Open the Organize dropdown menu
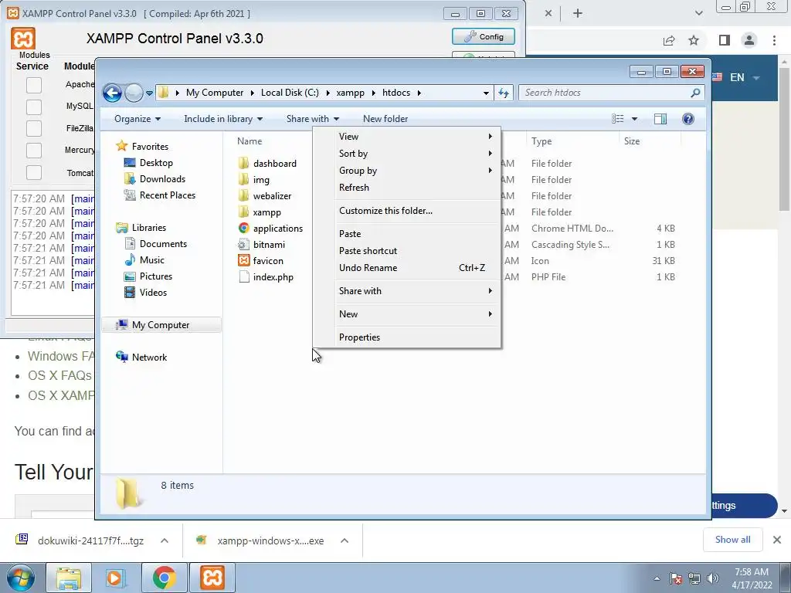Viewport: 791px width, 593px height. pos(137,119)
